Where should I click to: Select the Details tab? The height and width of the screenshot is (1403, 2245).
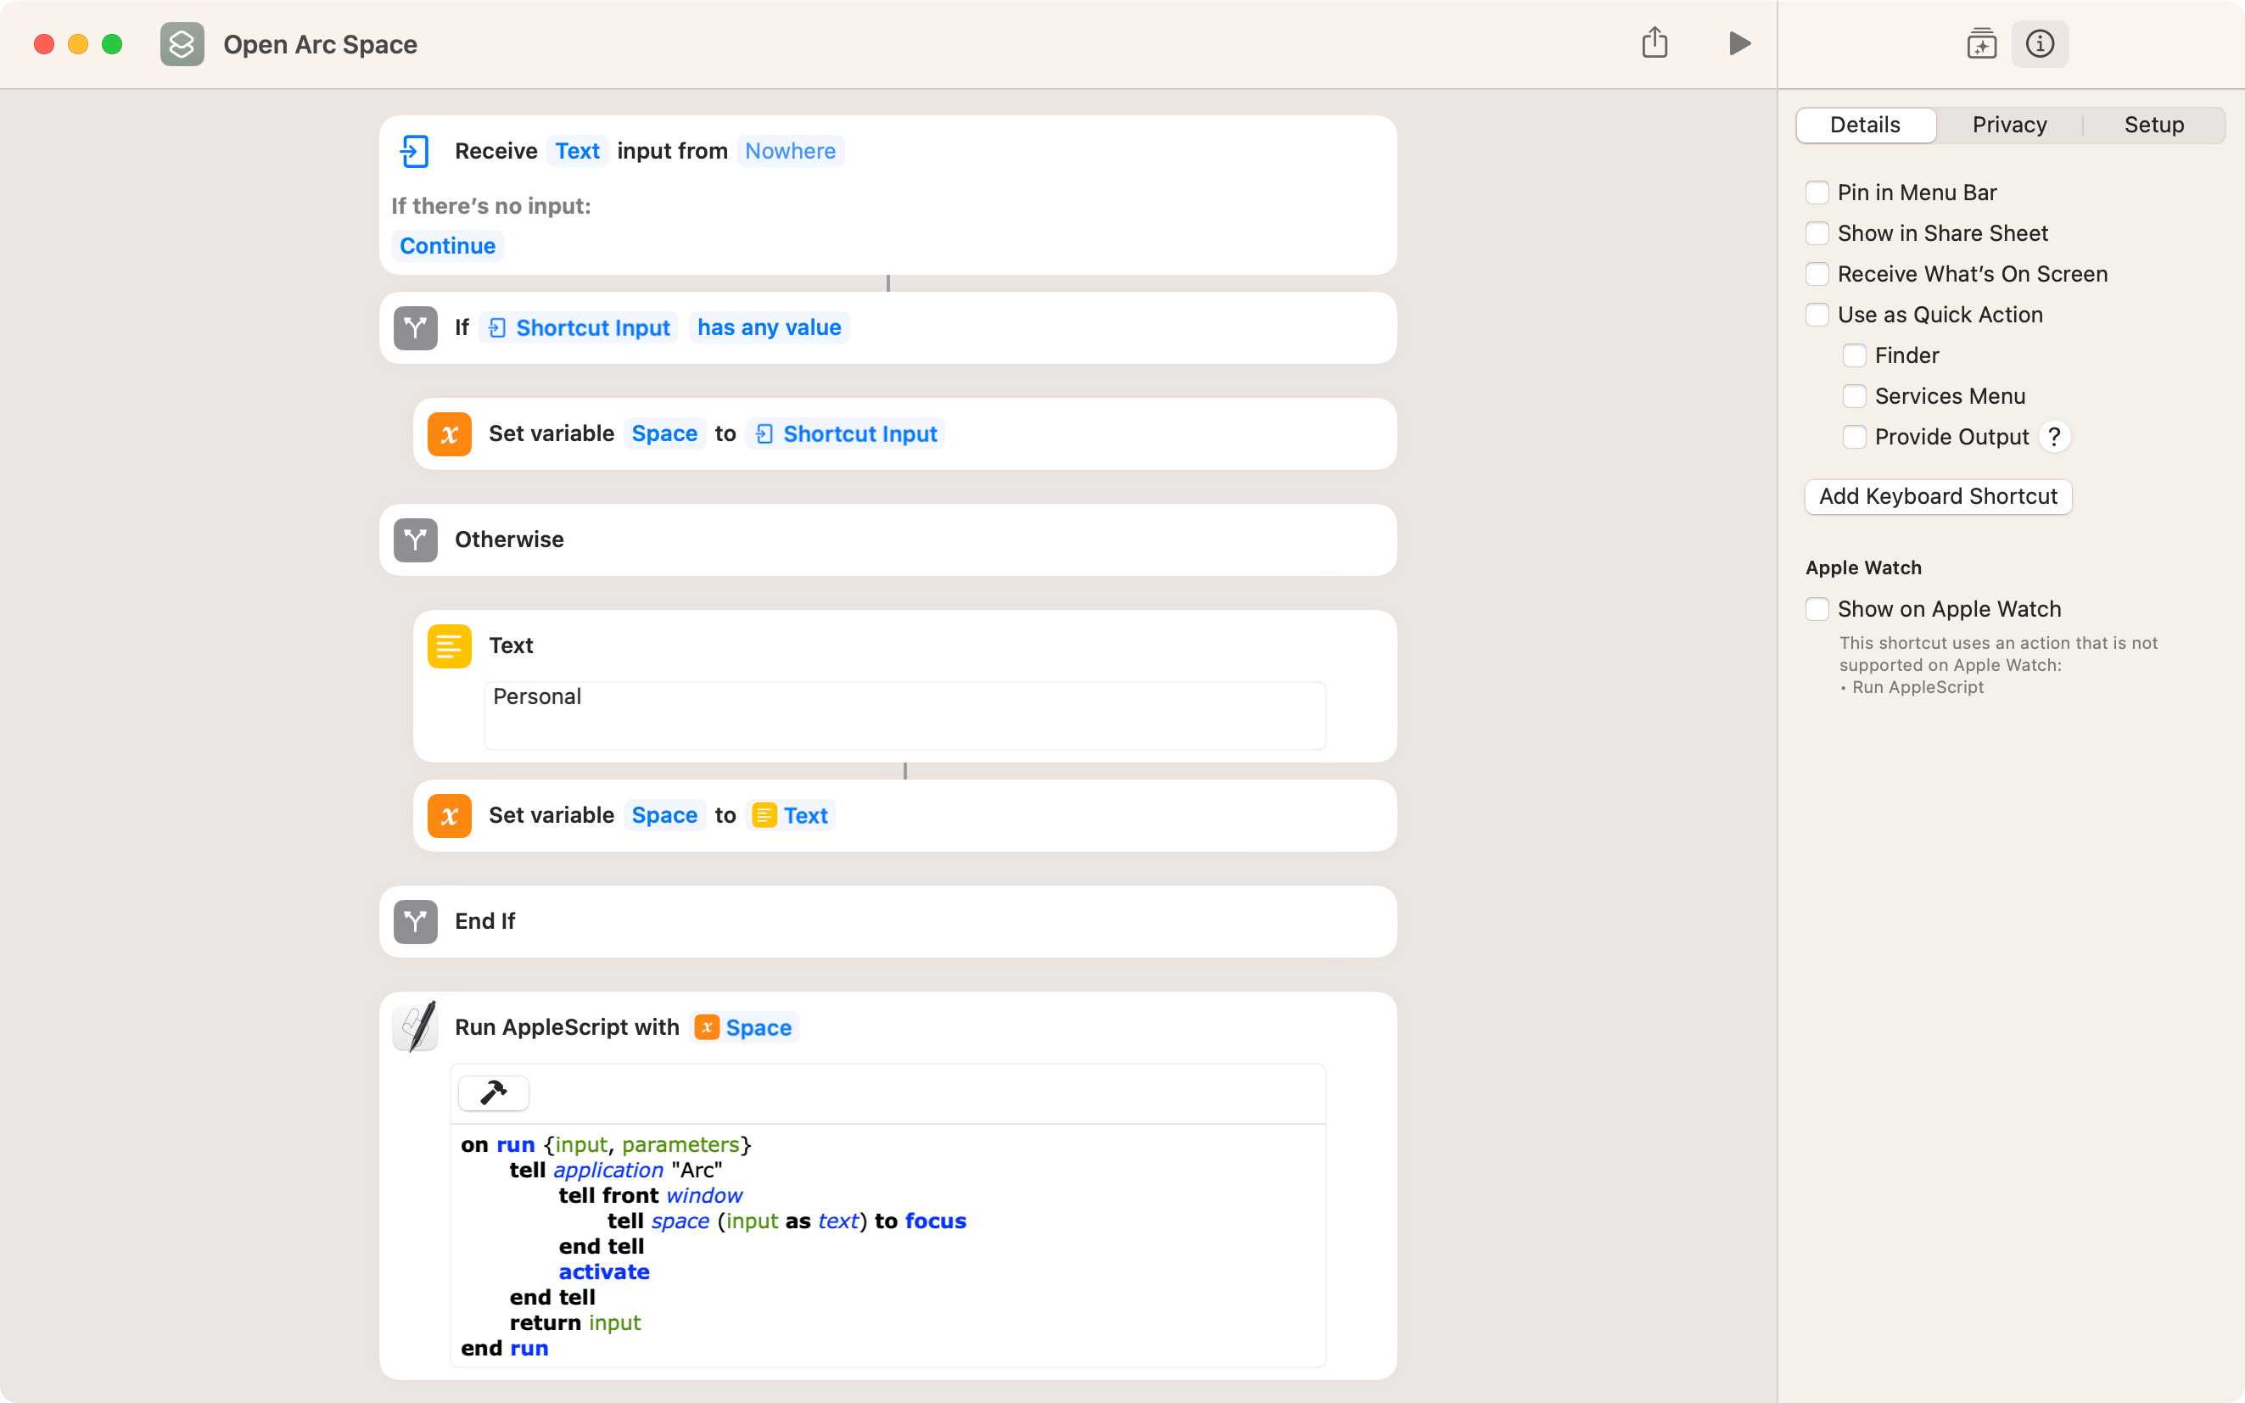[x=1865, y=125]
